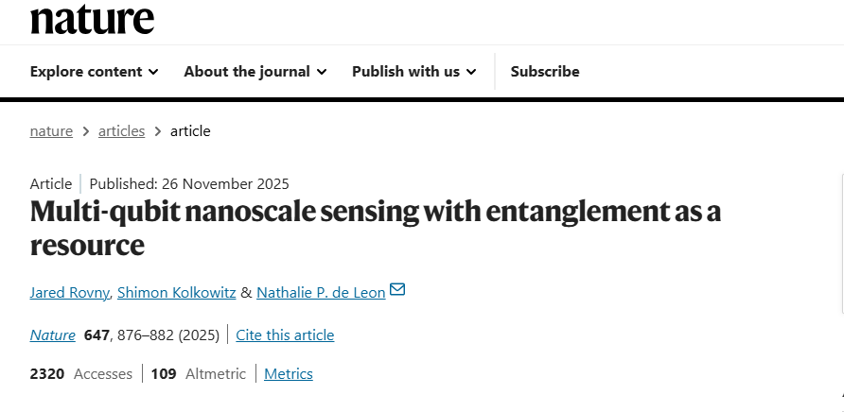The width and height of the screenshot is (844, 412).
Task: Click the chevron between nature and articles breadcrumbs
Action: click(x=85, y=130)
